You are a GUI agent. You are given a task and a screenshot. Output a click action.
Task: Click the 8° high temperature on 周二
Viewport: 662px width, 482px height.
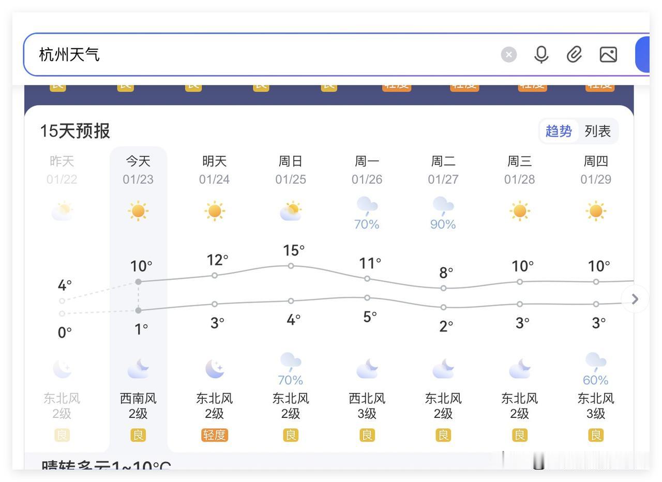tap(446, 273)
